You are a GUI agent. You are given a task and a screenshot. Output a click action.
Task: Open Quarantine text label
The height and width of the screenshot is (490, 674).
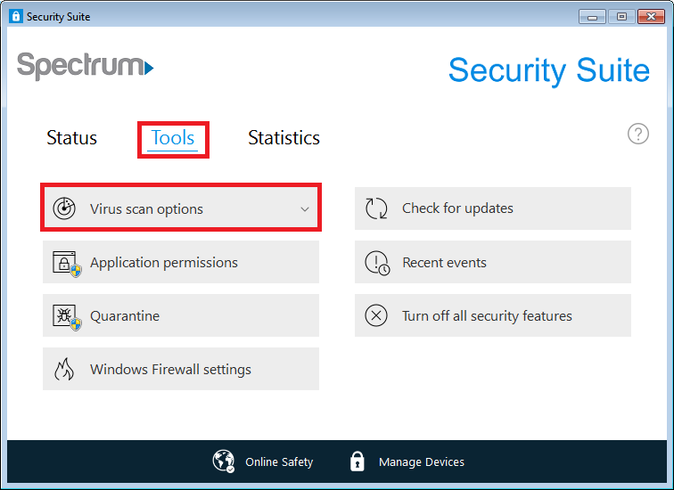125,316
